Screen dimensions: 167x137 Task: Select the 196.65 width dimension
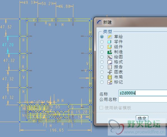(57, 130)
